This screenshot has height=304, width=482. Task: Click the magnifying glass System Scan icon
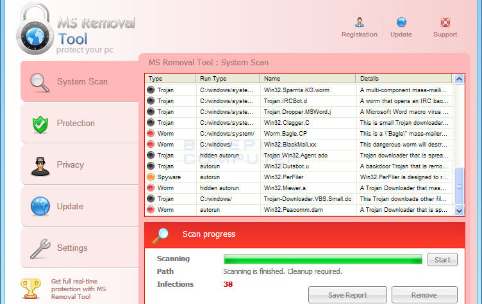(39, 82)
